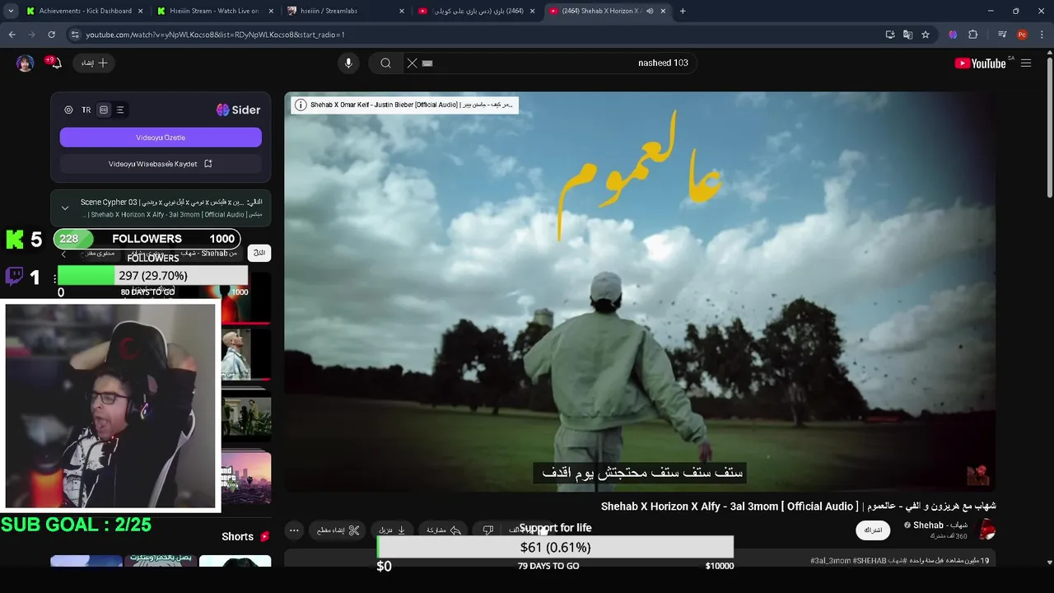Open more actions three-dot under video

pos(294,530)
